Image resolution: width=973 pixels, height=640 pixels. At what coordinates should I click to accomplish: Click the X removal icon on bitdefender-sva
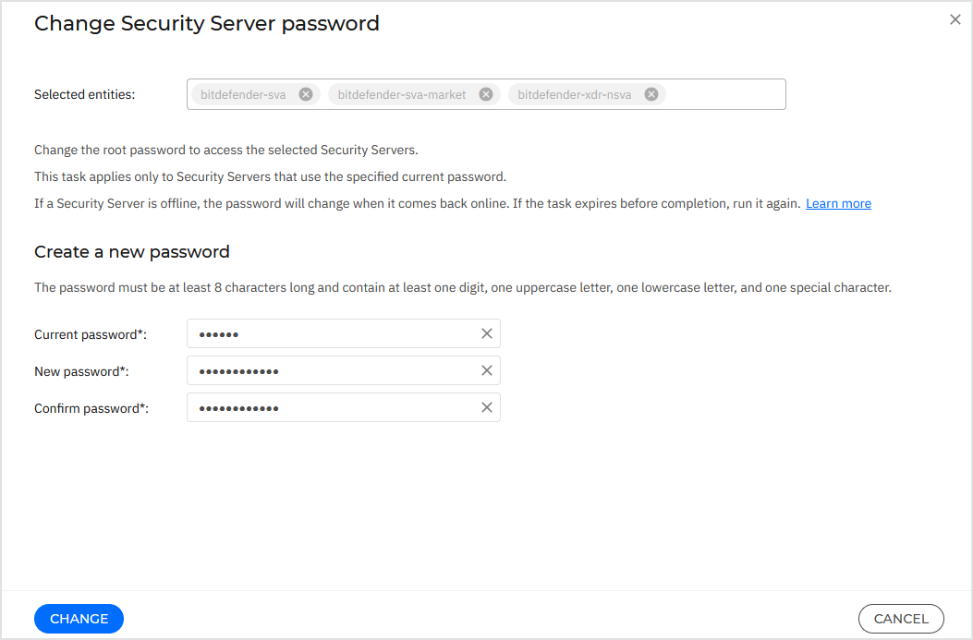pos(306,93)
